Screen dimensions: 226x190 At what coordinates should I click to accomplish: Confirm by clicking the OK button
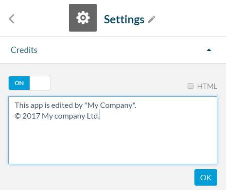(206, 177)
